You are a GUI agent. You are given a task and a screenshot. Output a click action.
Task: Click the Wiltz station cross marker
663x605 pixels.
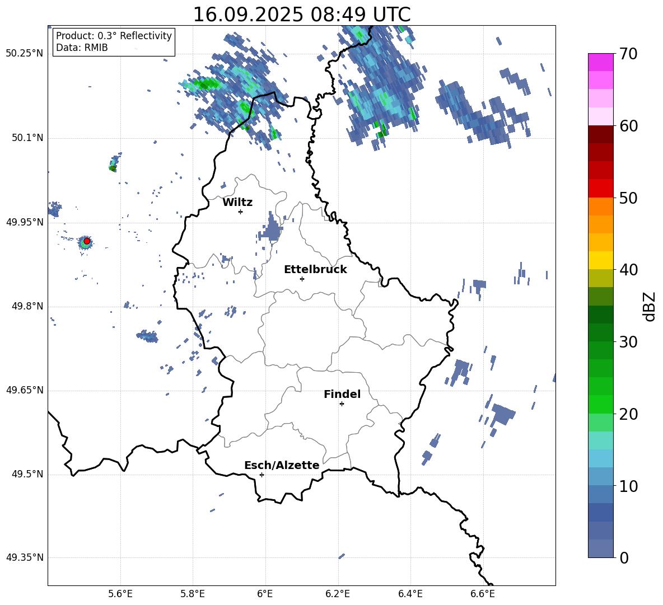pos(241,212)
